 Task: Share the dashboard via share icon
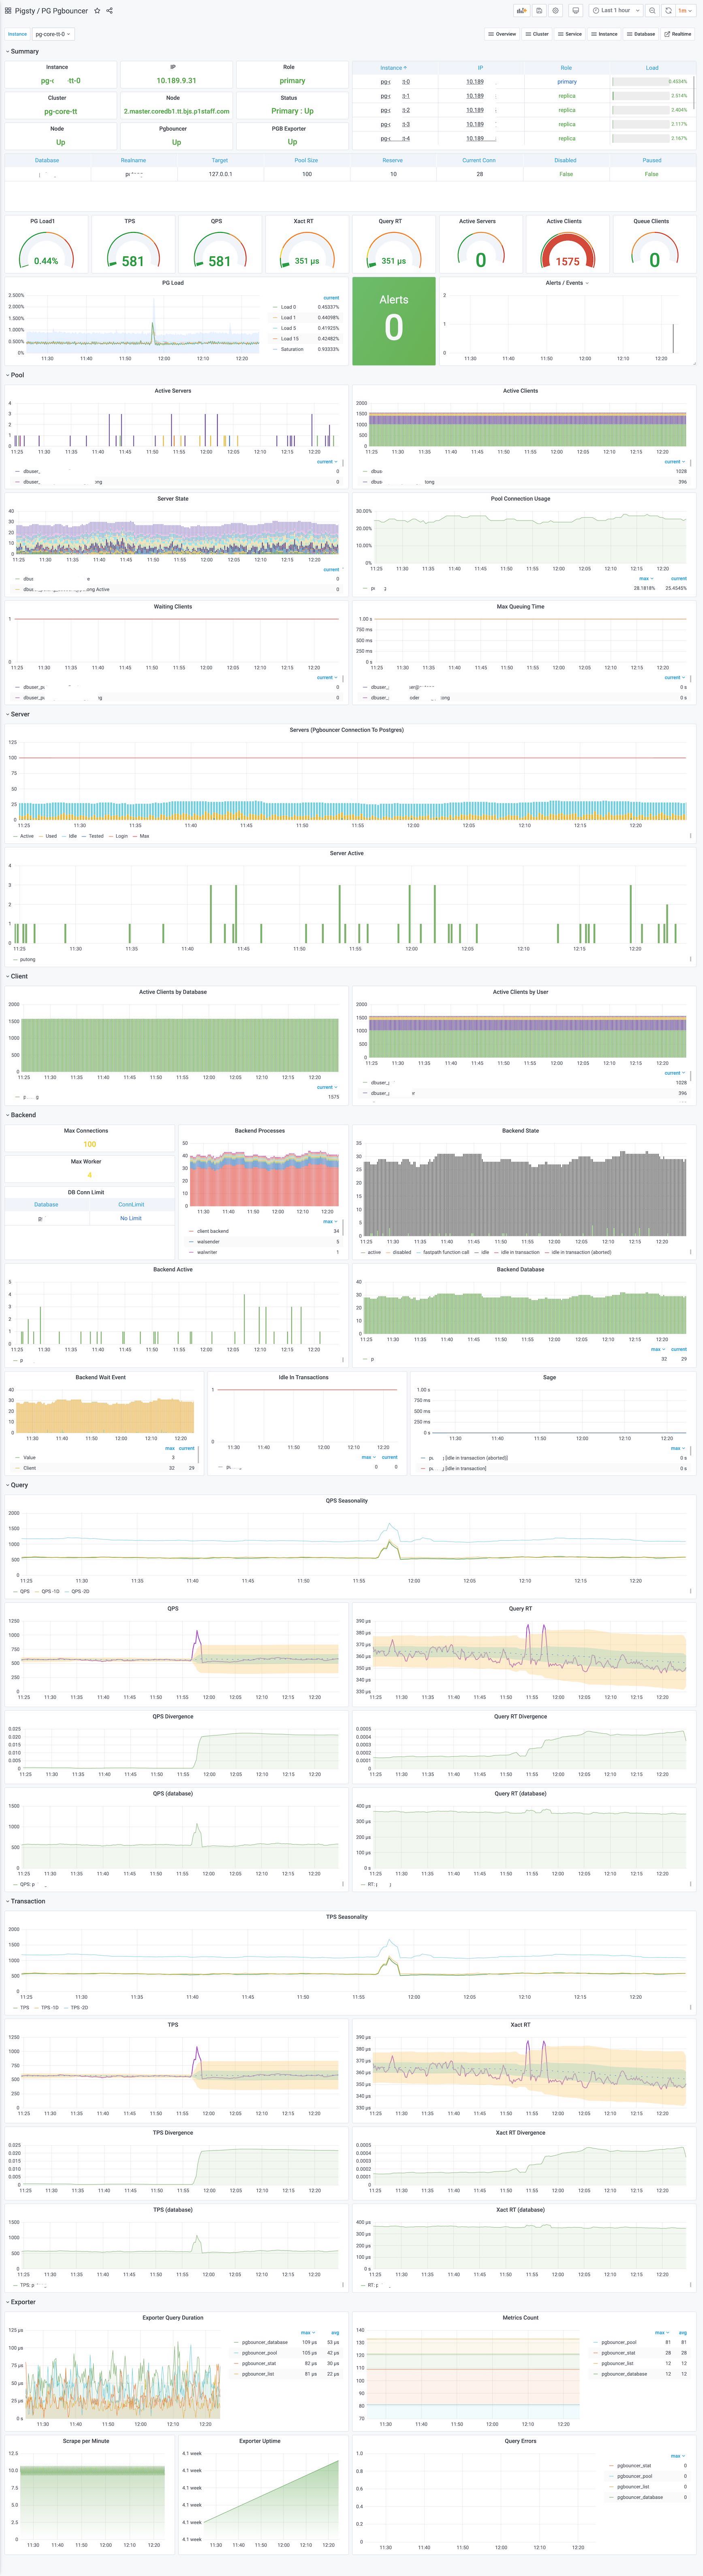click(x=110, y=11)
